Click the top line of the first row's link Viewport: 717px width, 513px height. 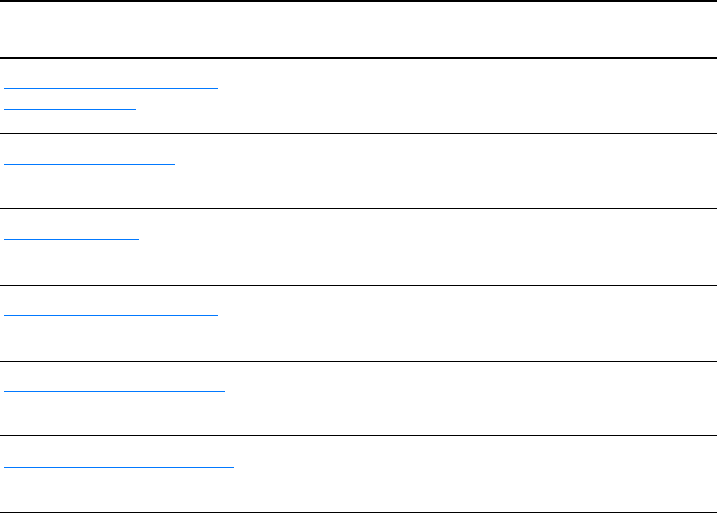111,87
